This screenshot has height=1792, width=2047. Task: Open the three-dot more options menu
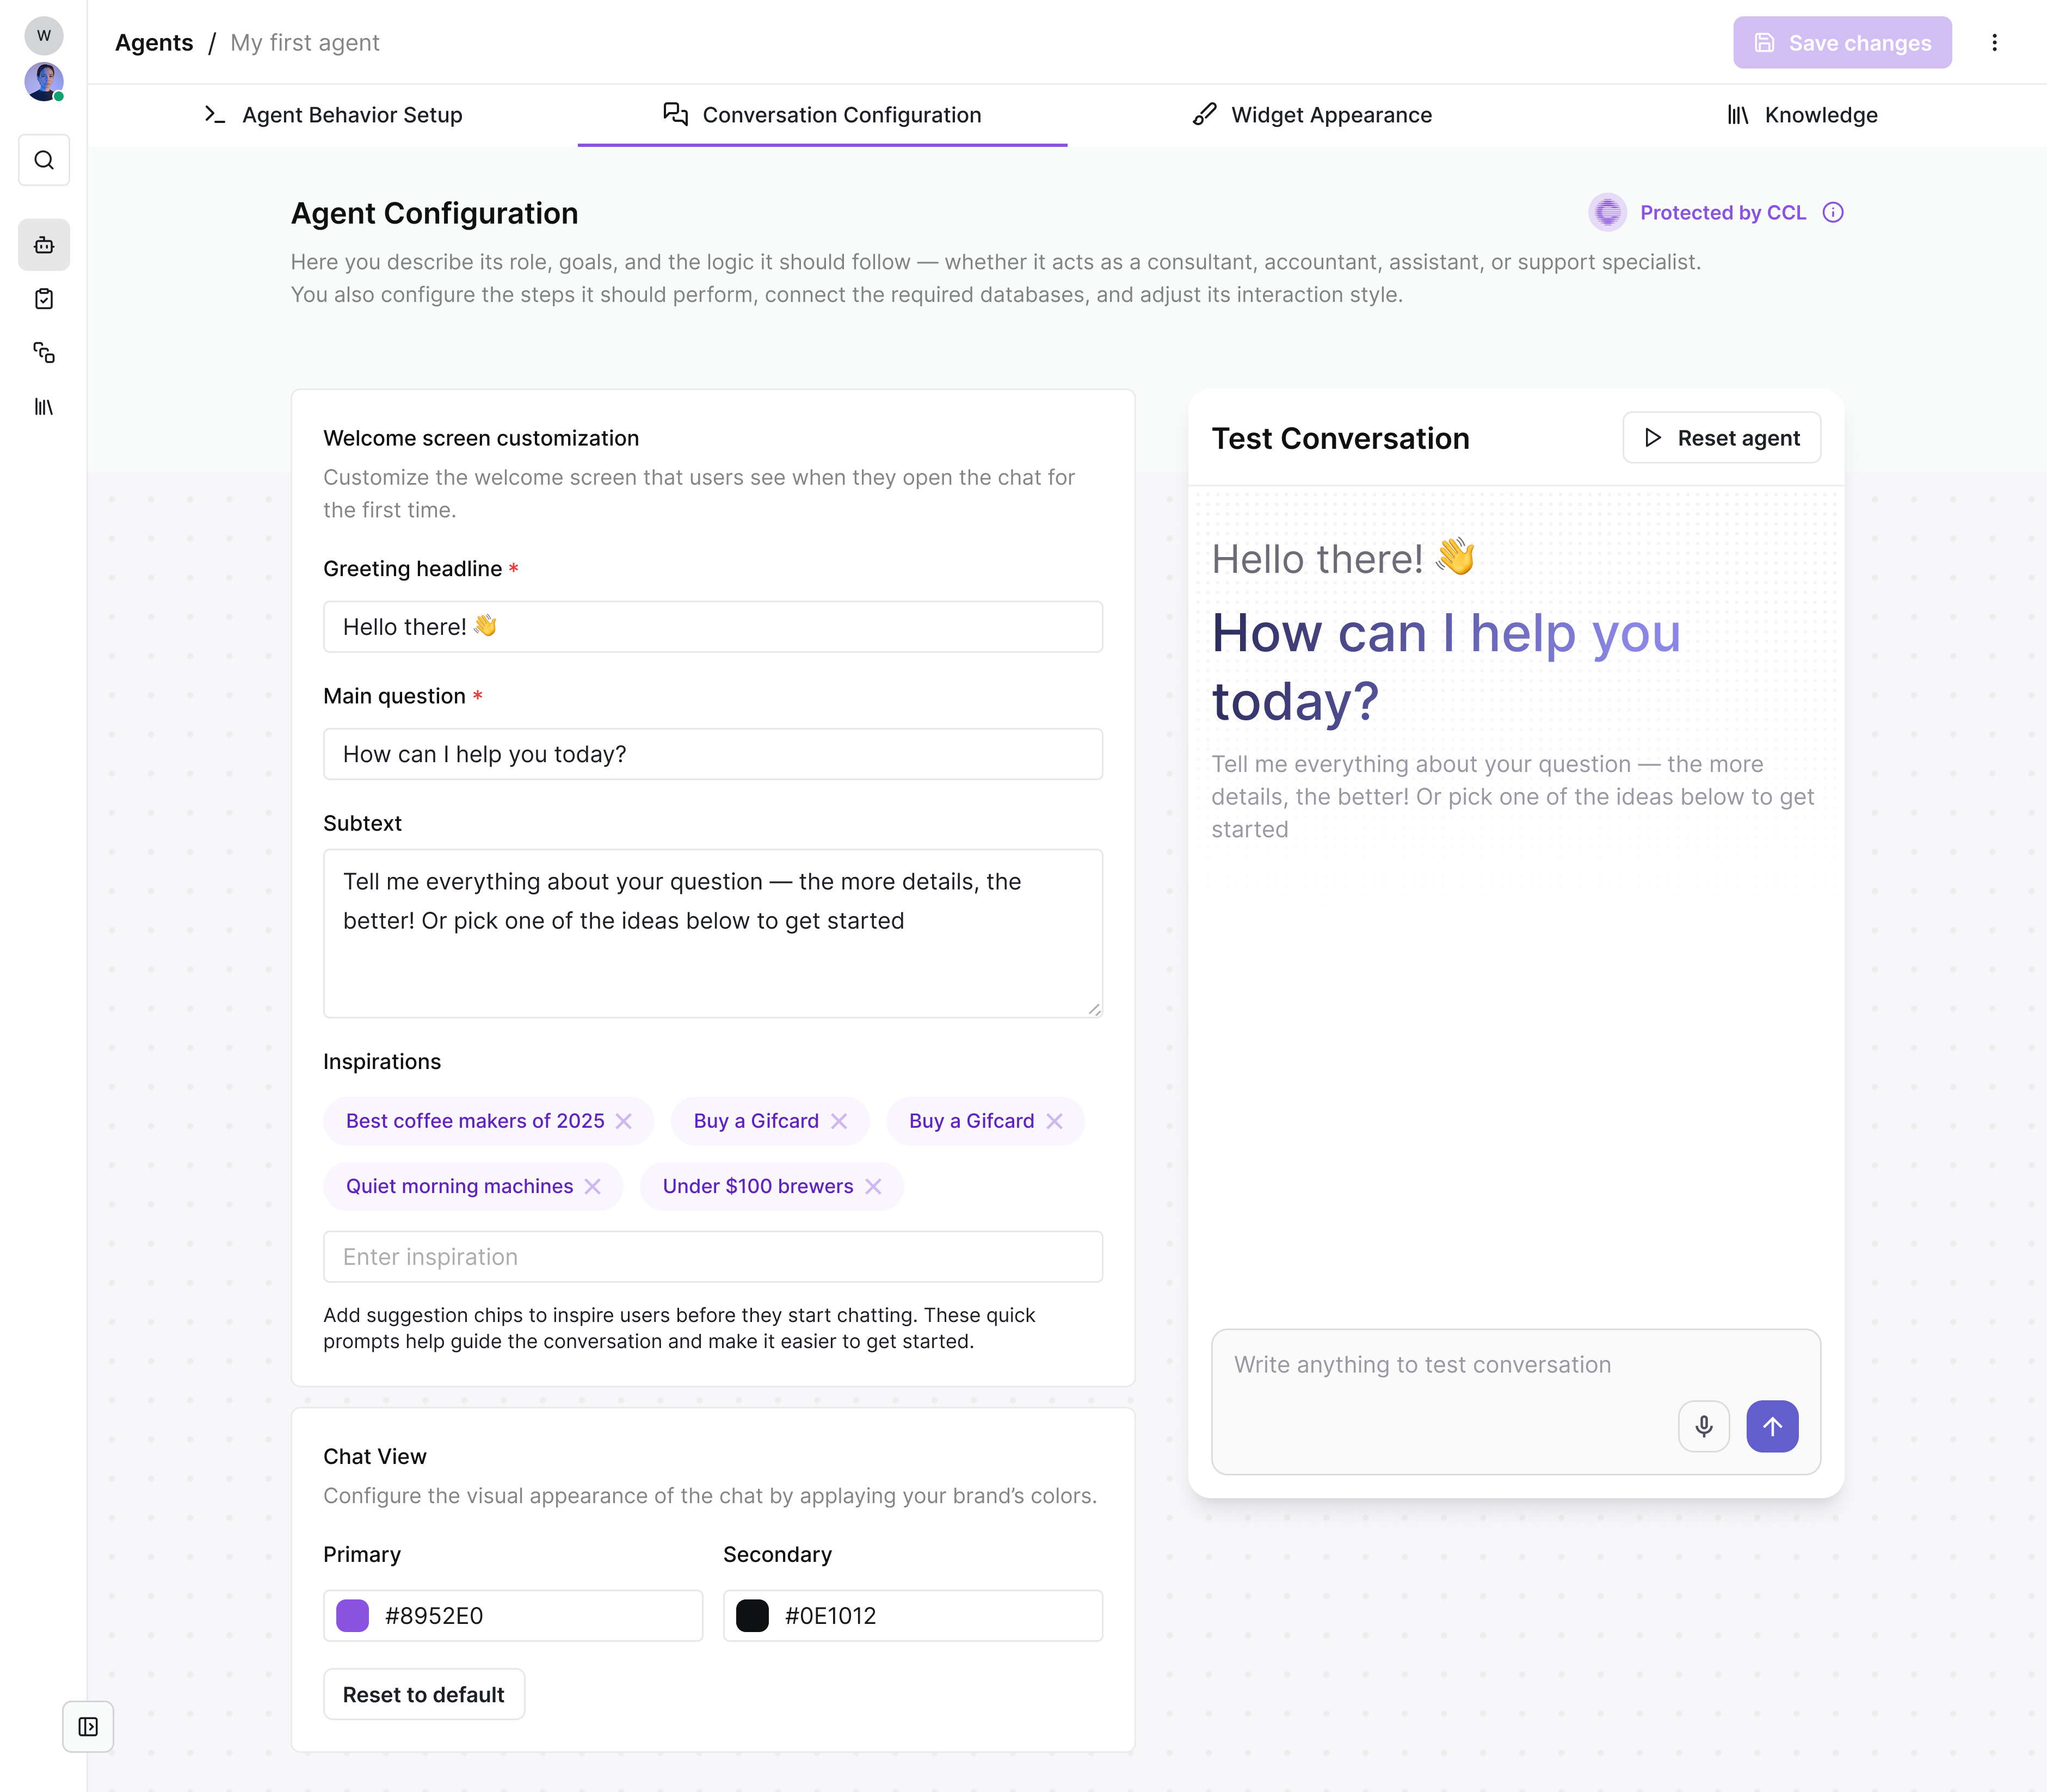point(1994,43)
